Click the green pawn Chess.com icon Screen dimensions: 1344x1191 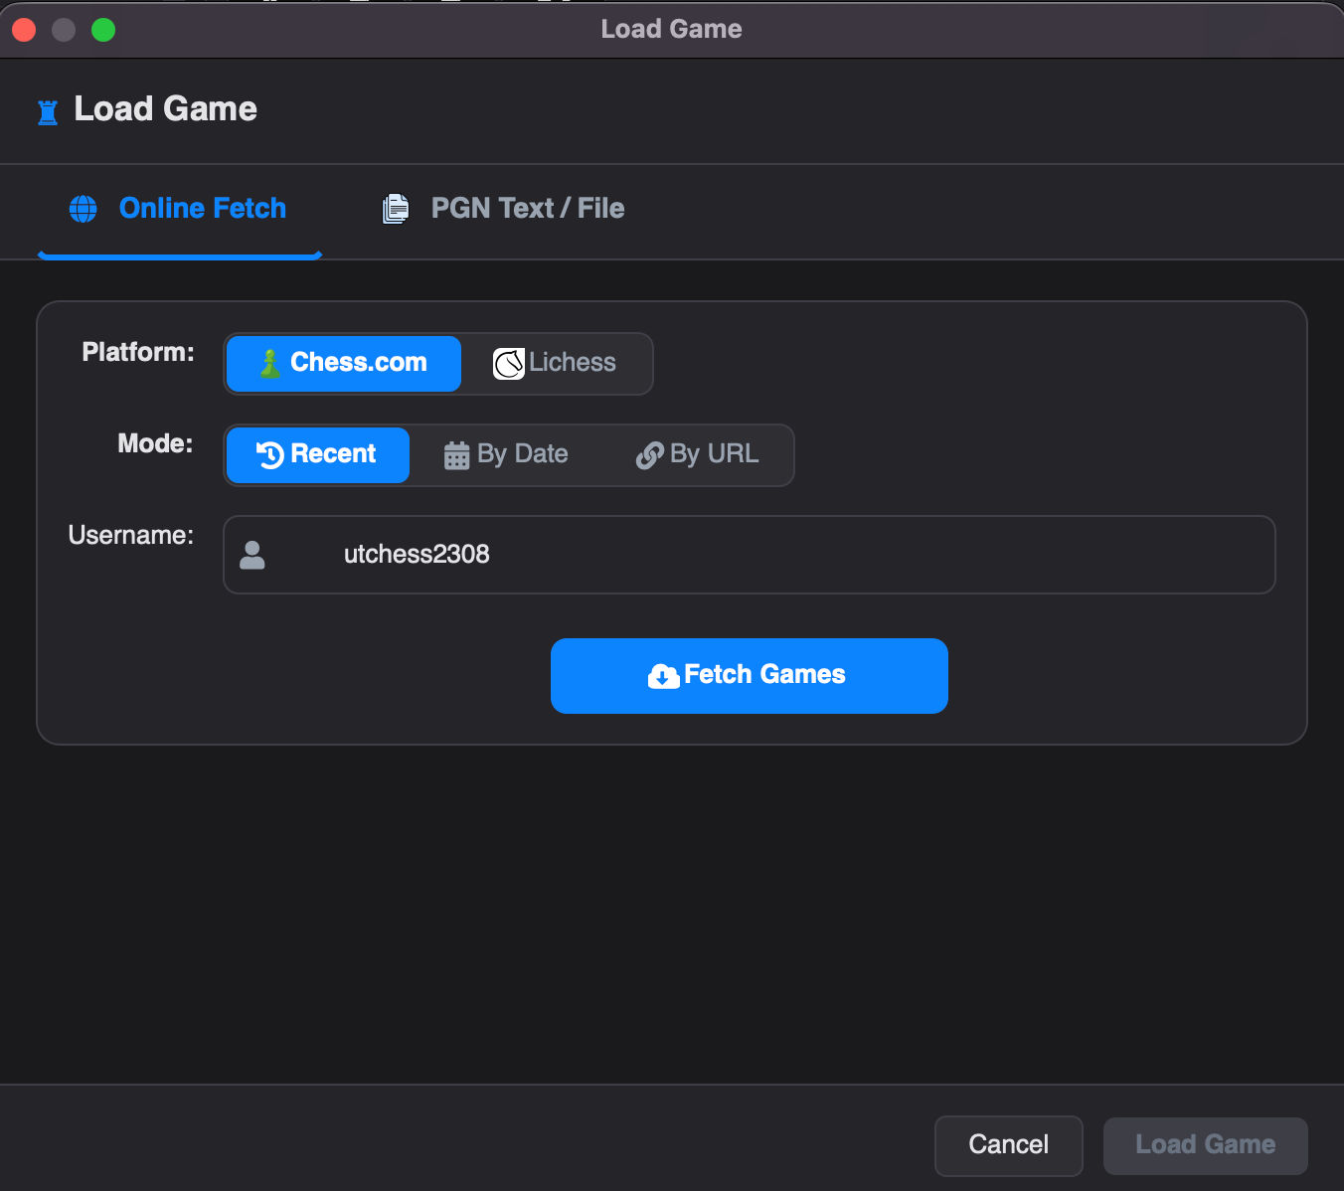click(270, 364)
